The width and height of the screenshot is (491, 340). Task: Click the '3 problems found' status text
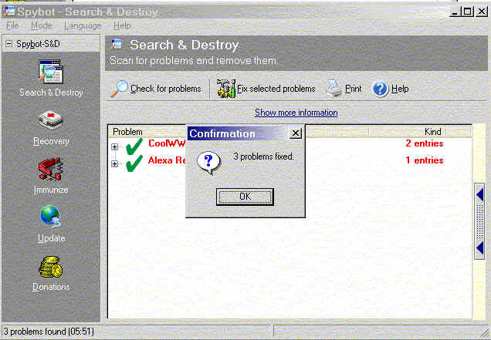(49, 332)
